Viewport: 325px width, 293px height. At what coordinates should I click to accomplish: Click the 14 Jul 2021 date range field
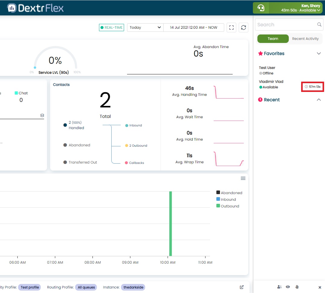194,28
